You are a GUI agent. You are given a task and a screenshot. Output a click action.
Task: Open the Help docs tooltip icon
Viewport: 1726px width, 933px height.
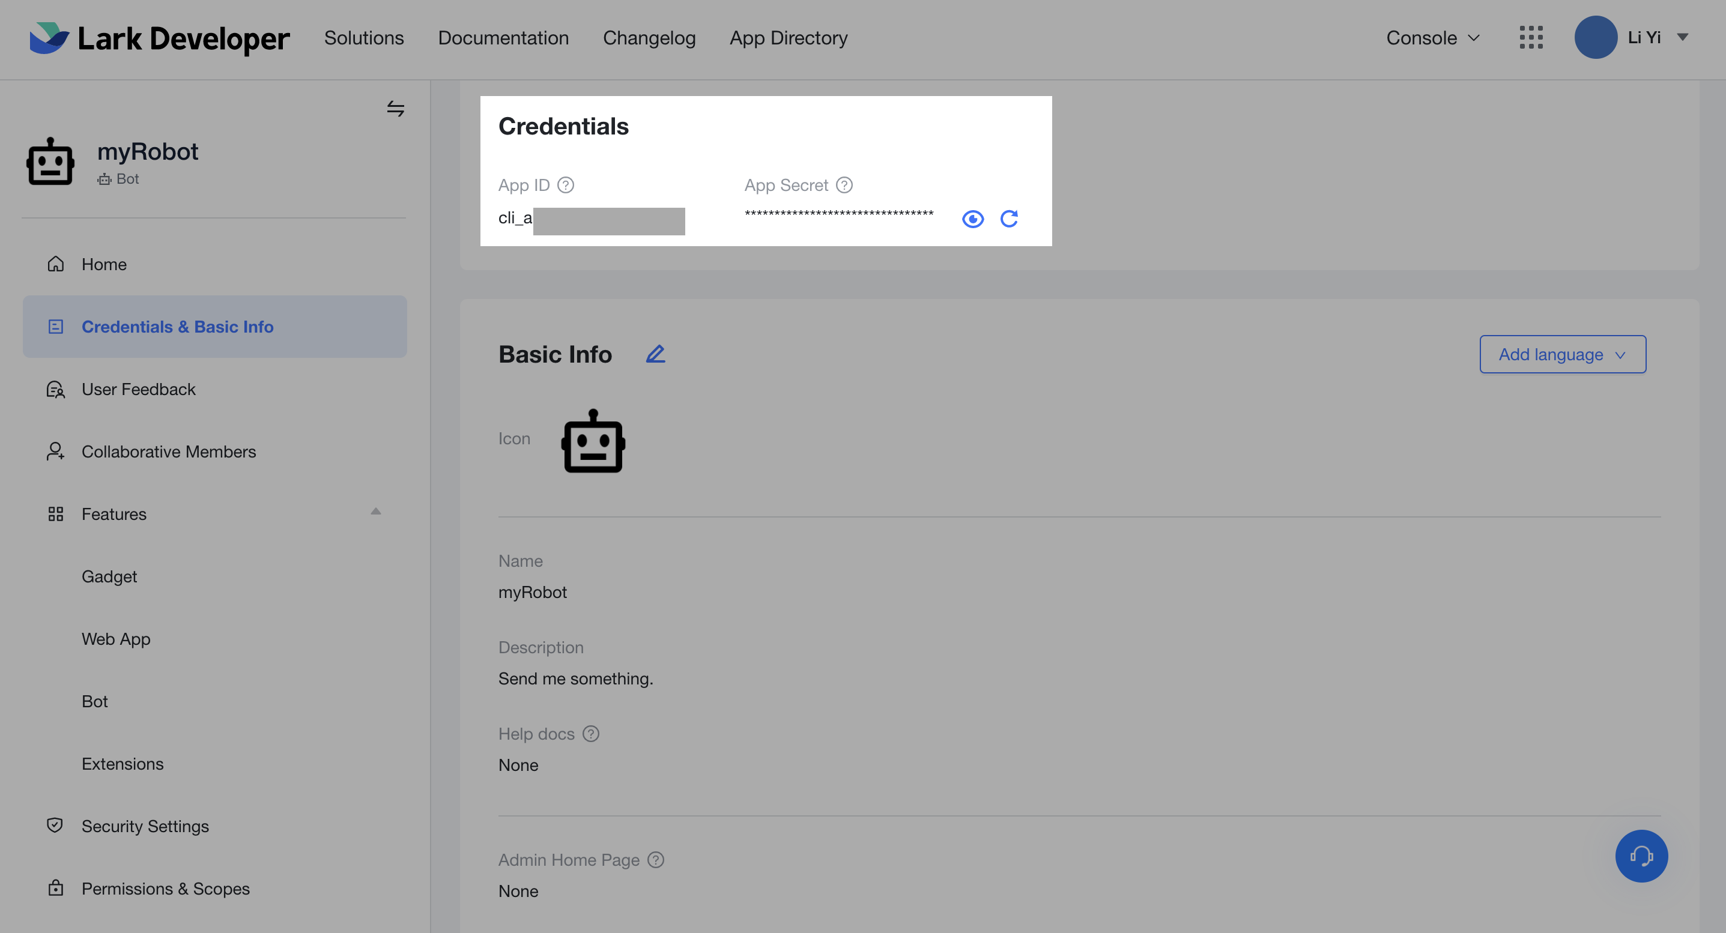pyautogui.click(x=590, y=734)
